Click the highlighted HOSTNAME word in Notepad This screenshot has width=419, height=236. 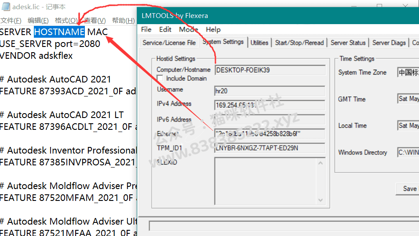59,32
